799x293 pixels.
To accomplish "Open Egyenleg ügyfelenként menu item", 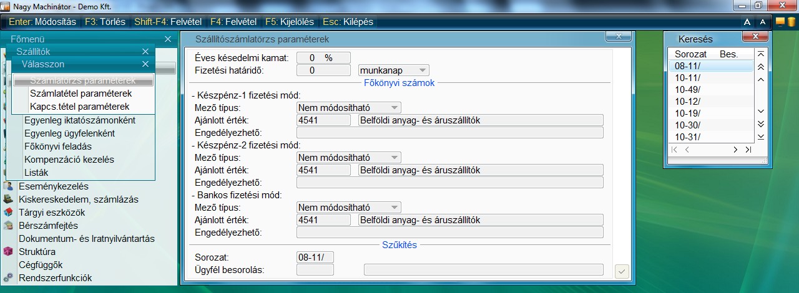I will coord(69,133).
